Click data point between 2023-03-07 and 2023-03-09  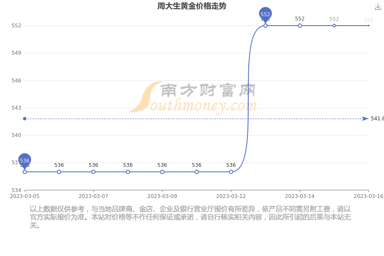pyautogui.click(x=128, y=172)
